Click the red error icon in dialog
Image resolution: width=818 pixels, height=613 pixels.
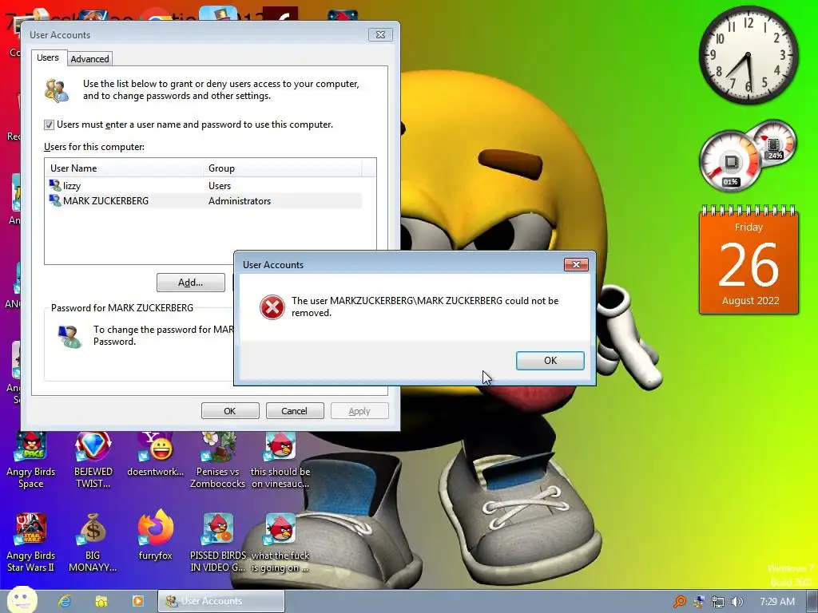272,307
